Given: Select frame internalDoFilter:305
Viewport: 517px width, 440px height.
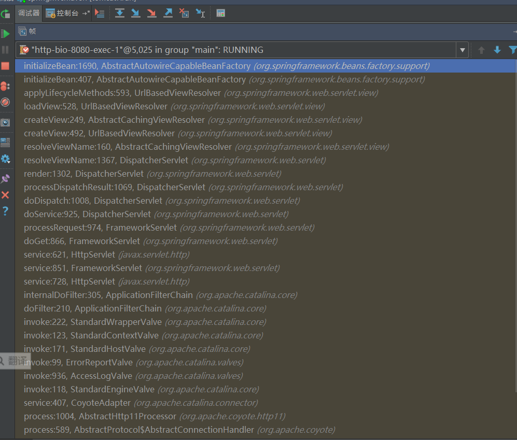Looking at the screenshot, I should coord(265,295).
